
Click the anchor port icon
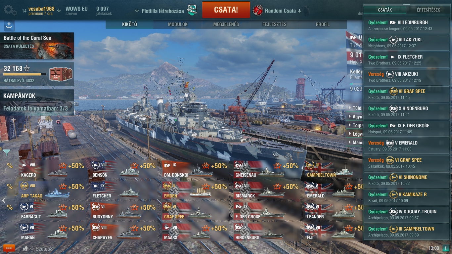(9, 25)
